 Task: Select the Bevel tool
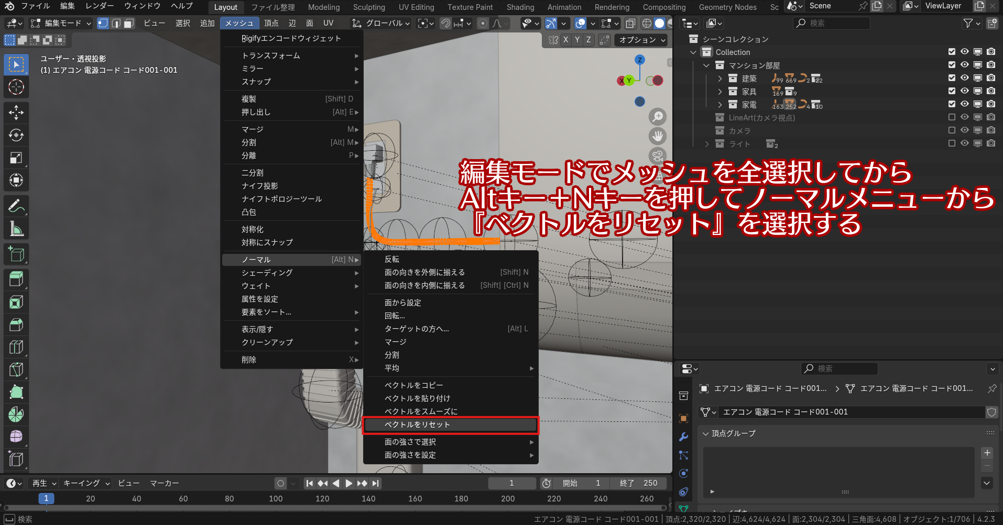point(16,325)
